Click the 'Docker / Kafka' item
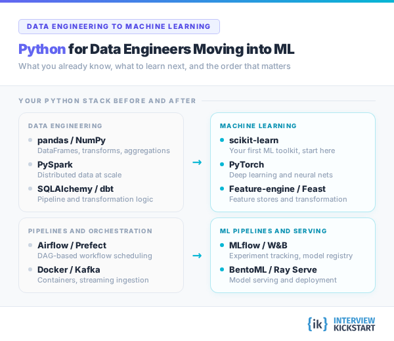 click(x=68, y=269)
